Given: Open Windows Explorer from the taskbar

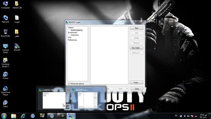Looking at the screenshot, I should coord(14,116).
